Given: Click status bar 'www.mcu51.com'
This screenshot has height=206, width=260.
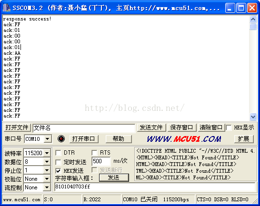Looking at the screenshot, I should click(x=22, y=200).
